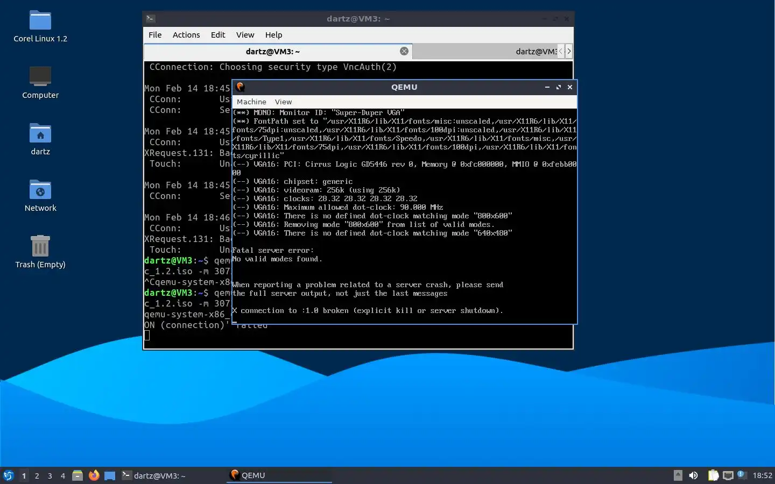Screen dimensions: 775x484
Task: Click the QEMU window title bar icon
Action: tap(240, 87)
